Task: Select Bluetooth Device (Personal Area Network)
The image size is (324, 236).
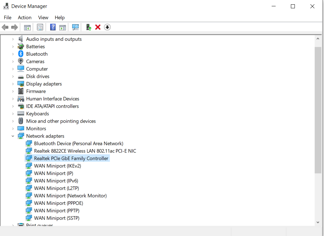Action: [79, 144]
